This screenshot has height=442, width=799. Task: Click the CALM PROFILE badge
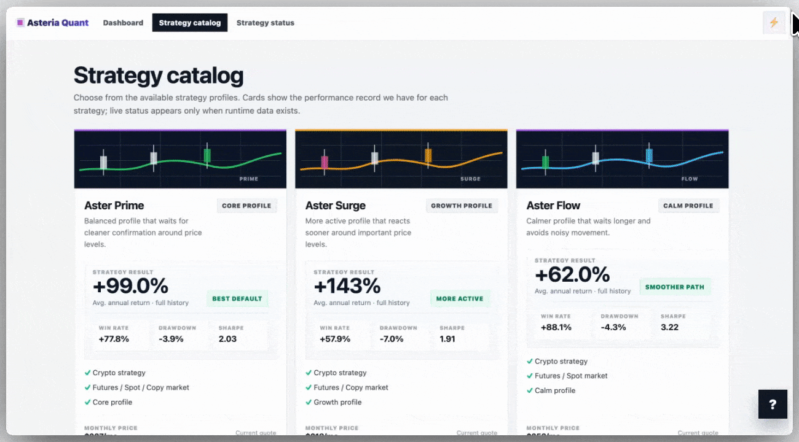pos(688,206)
